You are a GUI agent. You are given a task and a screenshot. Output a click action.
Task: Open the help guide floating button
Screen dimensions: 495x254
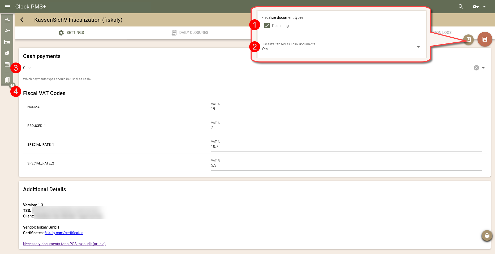tap(487, 235)
